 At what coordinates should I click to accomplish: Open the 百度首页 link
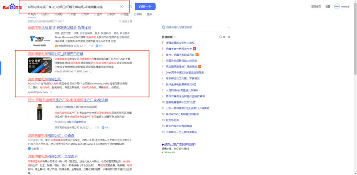coord(316,7)
